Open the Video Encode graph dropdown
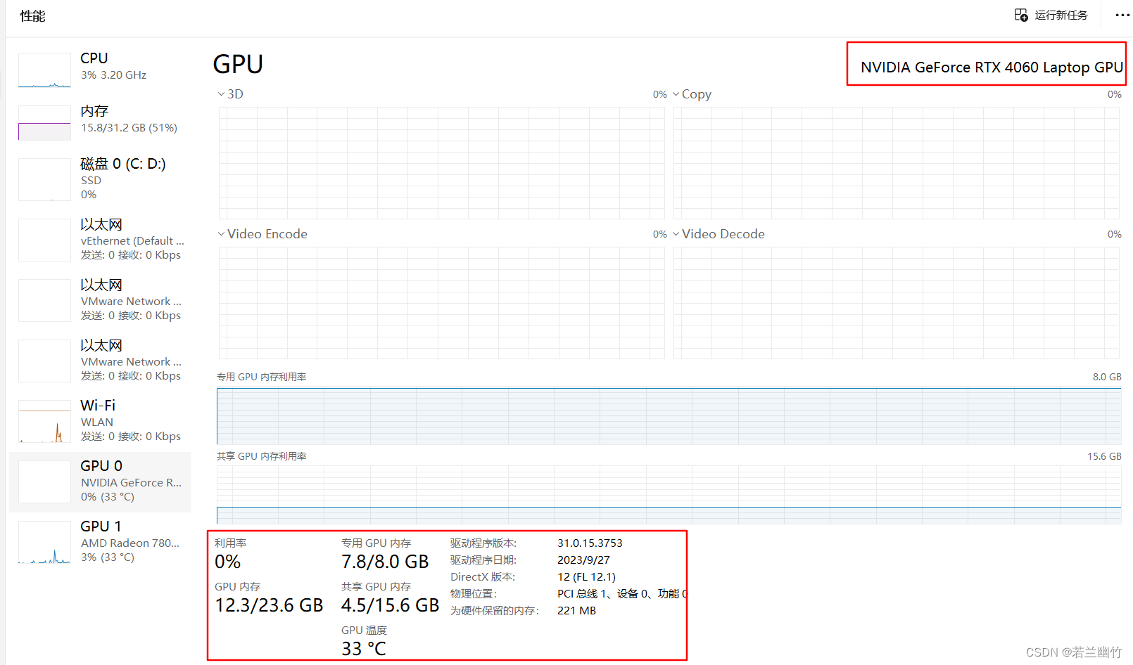The image size is (1133, 665). 221,234
